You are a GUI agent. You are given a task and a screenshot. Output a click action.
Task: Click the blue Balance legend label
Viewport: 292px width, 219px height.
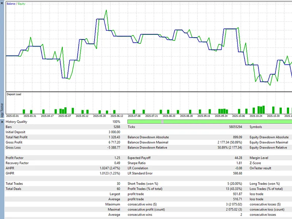(x=11, y=4)
